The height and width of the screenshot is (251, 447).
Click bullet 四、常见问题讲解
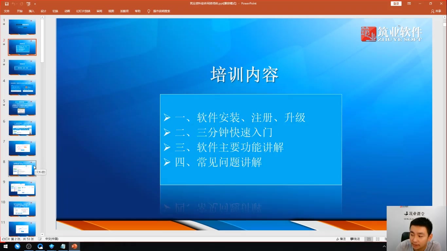click(x=218, y=162)
